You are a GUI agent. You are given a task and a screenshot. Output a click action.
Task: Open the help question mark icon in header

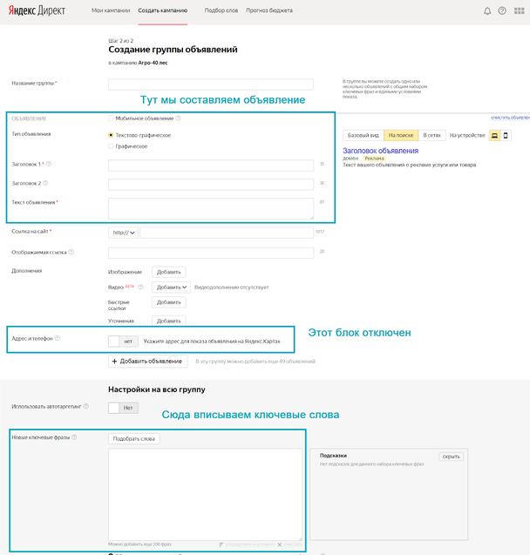point(502,10)
